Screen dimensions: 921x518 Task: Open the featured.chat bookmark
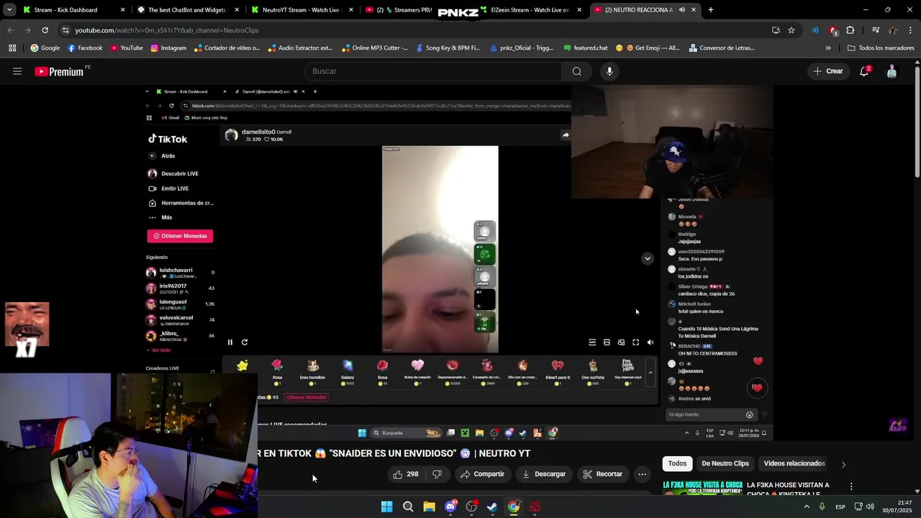[586, 48]
